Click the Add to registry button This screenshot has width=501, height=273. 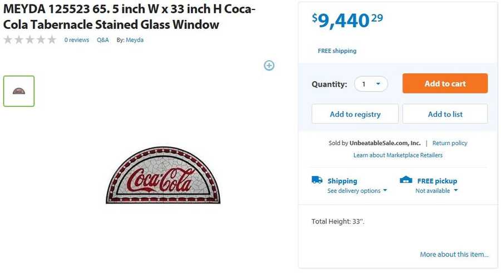(355, 114)
